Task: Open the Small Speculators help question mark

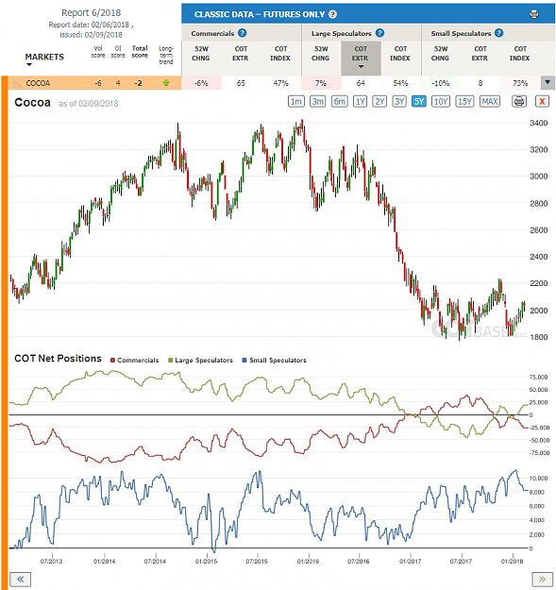Action: click(x=498, y=33)
